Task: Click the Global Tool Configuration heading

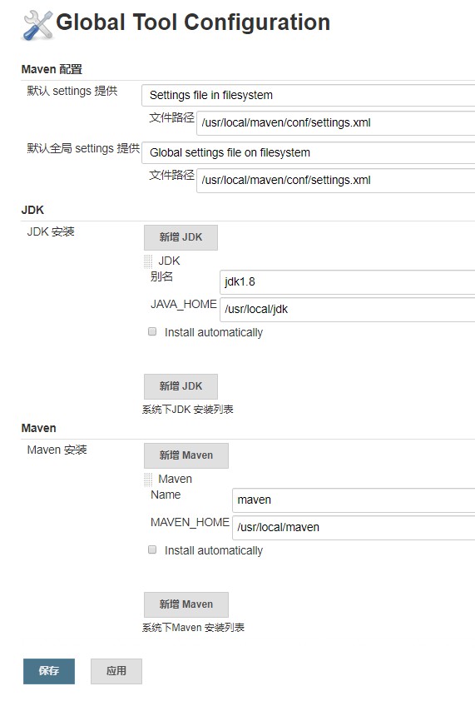Action: coord(193,22)
